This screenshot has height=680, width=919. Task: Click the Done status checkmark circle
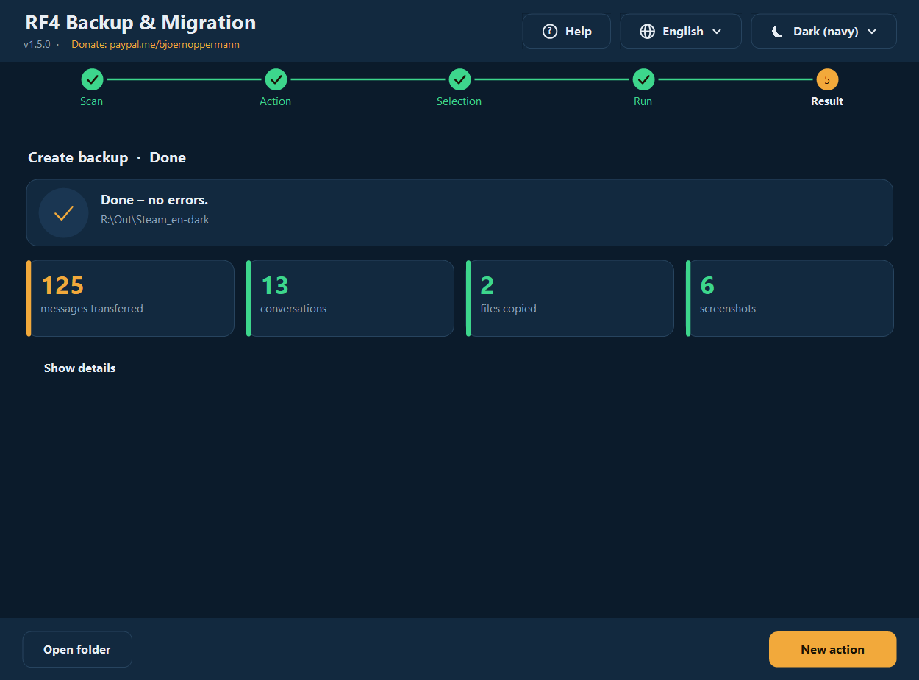click(64, 213)
